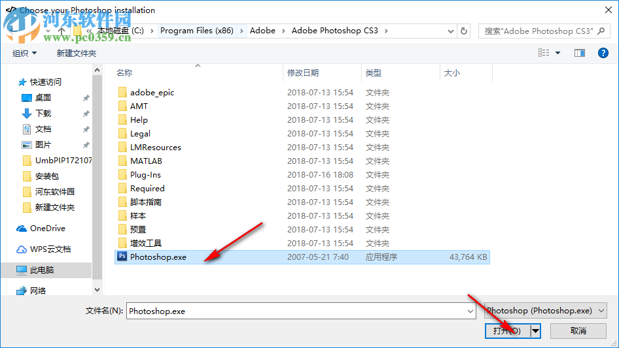Screen dimensions: 619x348
Task: Click the 43,764 KB size cell
Action: [469, 257]
